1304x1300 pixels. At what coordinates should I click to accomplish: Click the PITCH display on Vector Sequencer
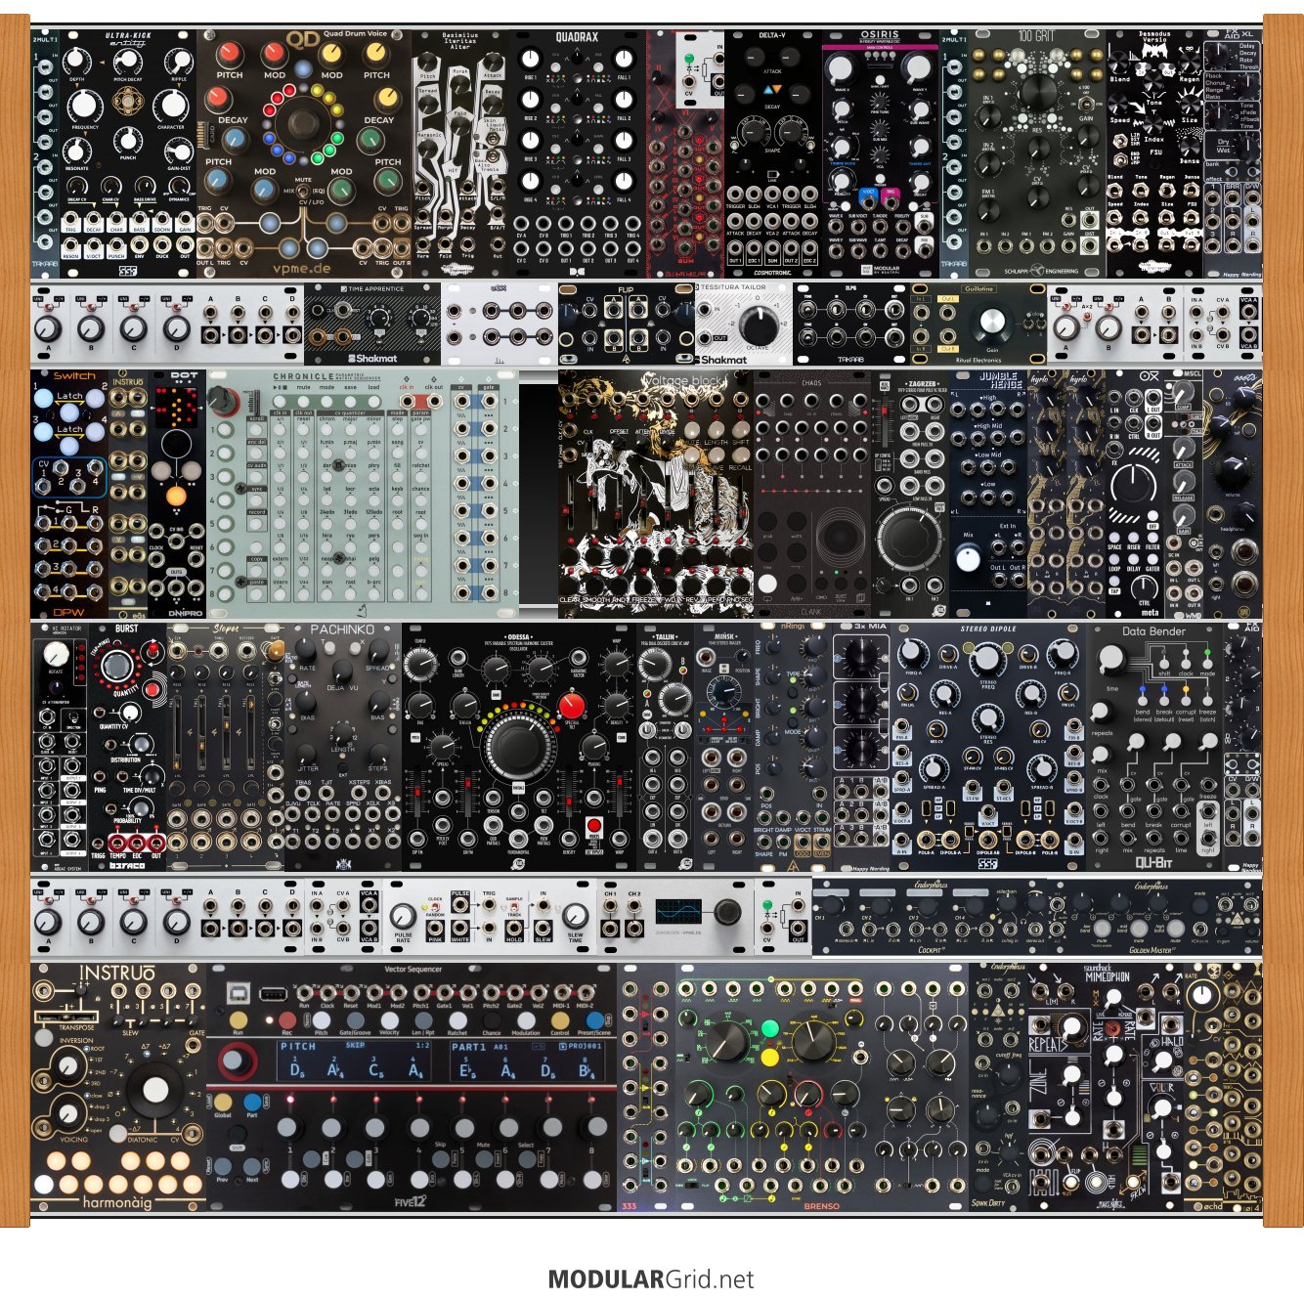click(x=355, y=1062)
